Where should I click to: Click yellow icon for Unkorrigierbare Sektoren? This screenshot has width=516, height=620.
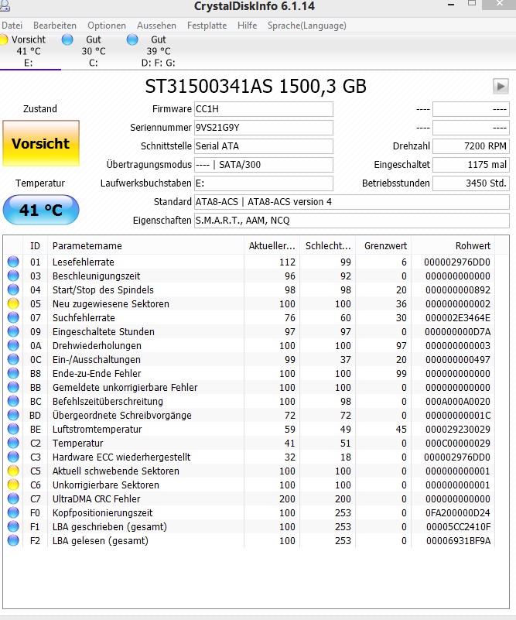point(13,485)
